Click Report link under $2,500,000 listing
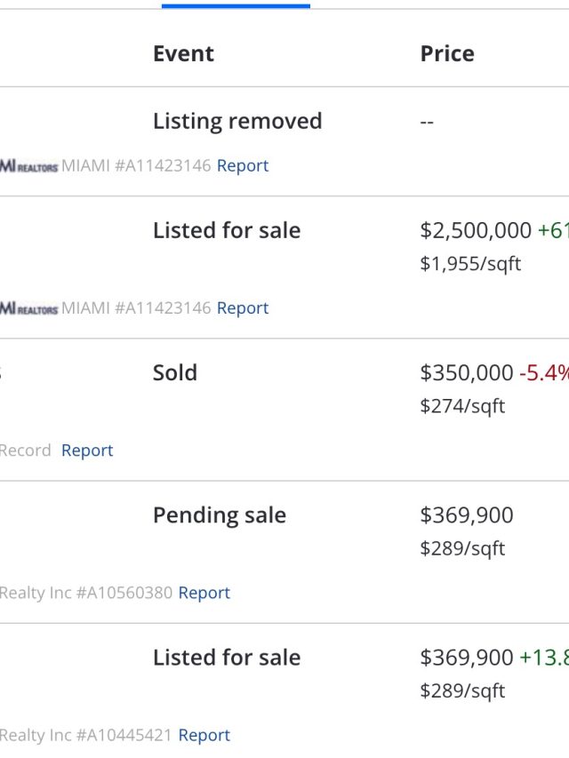Viewport: 569px width, 758px height. (x=242, y=307)
